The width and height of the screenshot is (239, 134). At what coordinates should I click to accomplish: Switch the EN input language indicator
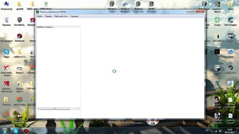click(x=207, y=131)
